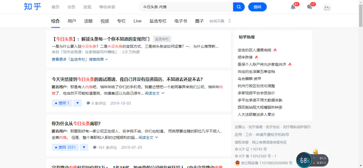363x168 pixels.
Task: Click the network speed widget showing 68%
Action: tap(312, 160)
